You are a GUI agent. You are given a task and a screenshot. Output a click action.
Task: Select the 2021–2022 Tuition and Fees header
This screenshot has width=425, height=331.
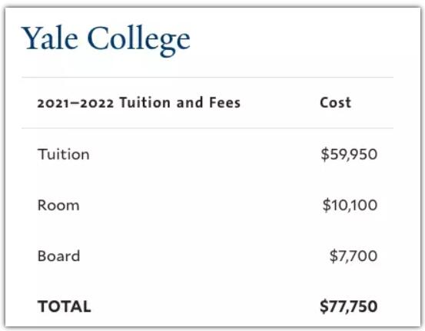(139, 103)
